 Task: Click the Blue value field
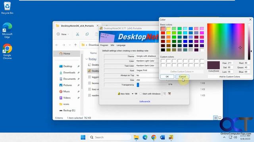coord(247,72)
